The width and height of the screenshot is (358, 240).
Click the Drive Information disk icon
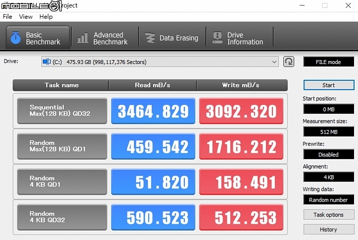[x=217, y=38]
